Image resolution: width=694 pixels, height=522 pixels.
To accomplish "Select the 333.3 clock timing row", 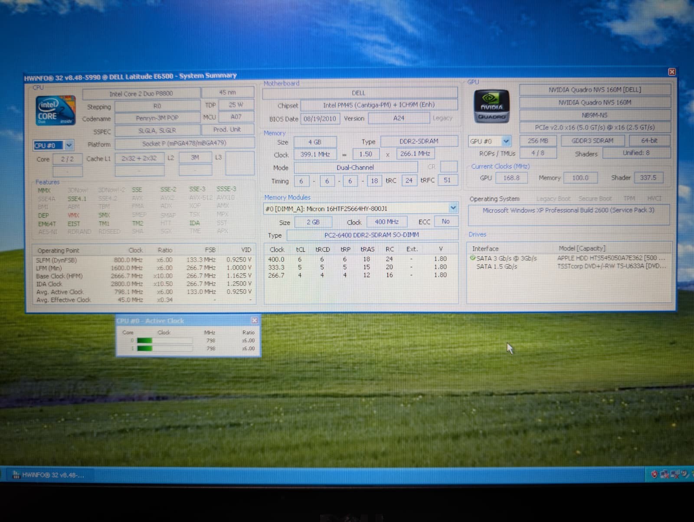I will [360, 267].
